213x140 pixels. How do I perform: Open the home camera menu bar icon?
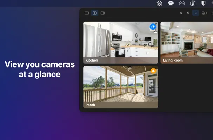159,3
